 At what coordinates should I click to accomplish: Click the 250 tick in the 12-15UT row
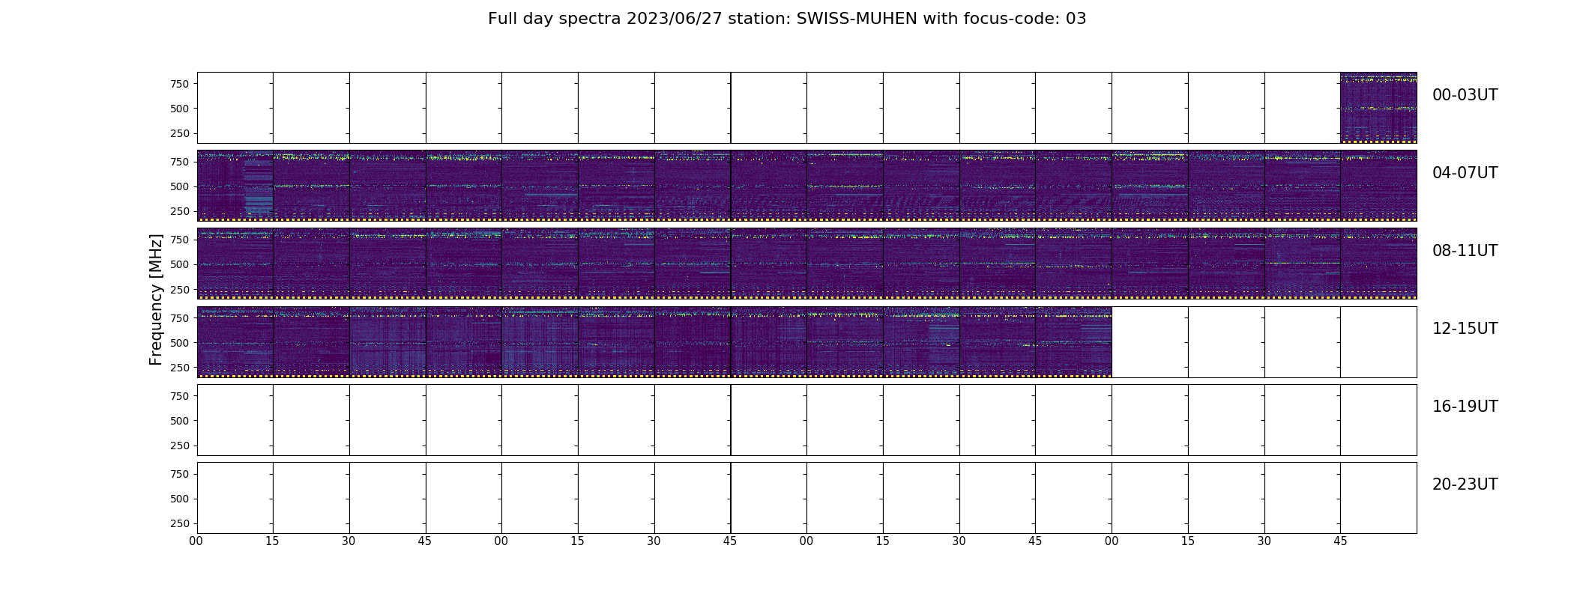point(179,368)
